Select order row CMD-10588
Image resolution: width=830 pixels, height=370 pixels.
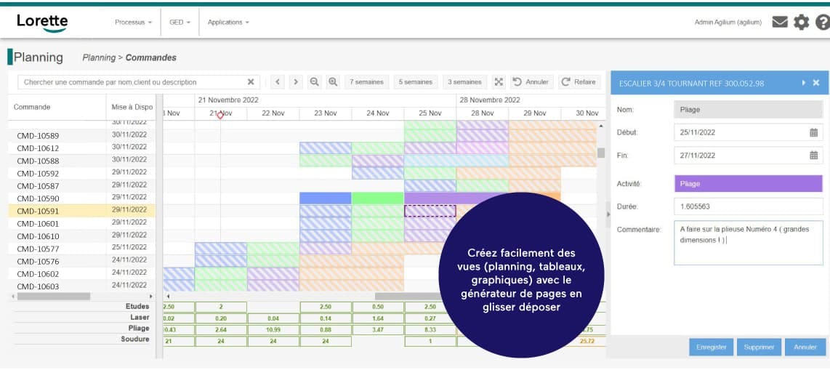(x=82, y=161)
